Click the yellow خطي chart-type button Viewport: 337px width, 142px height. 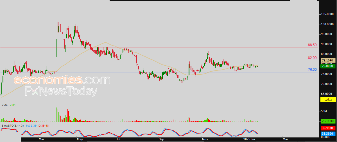(328, 100)
